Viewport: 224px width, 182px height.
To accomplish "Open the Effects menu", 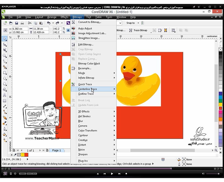I will [x=64, y=17].
